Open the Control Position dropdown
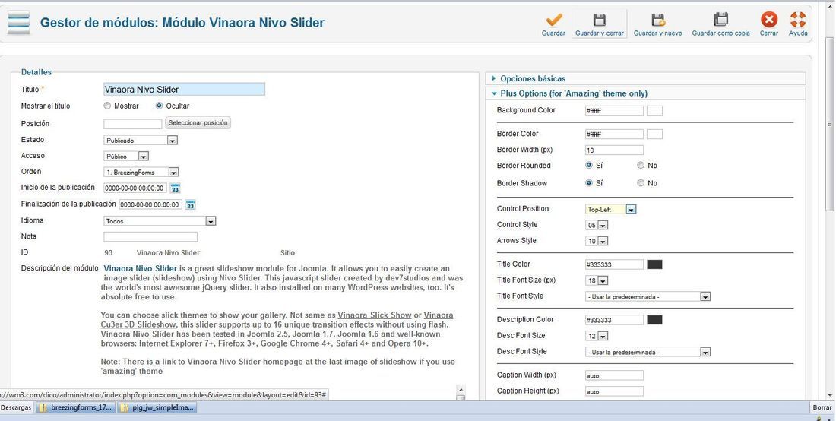The image size is (836, 421). [x=611, y=210]
